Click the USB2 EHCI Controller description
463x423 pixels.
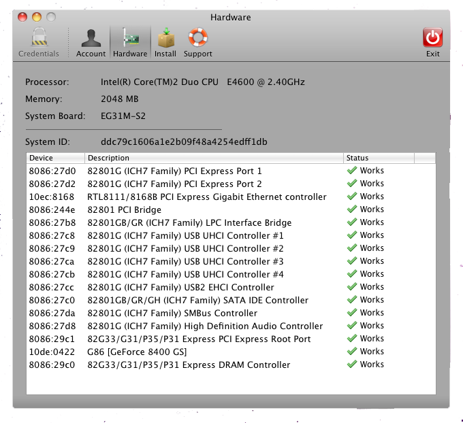pos(180,287)
